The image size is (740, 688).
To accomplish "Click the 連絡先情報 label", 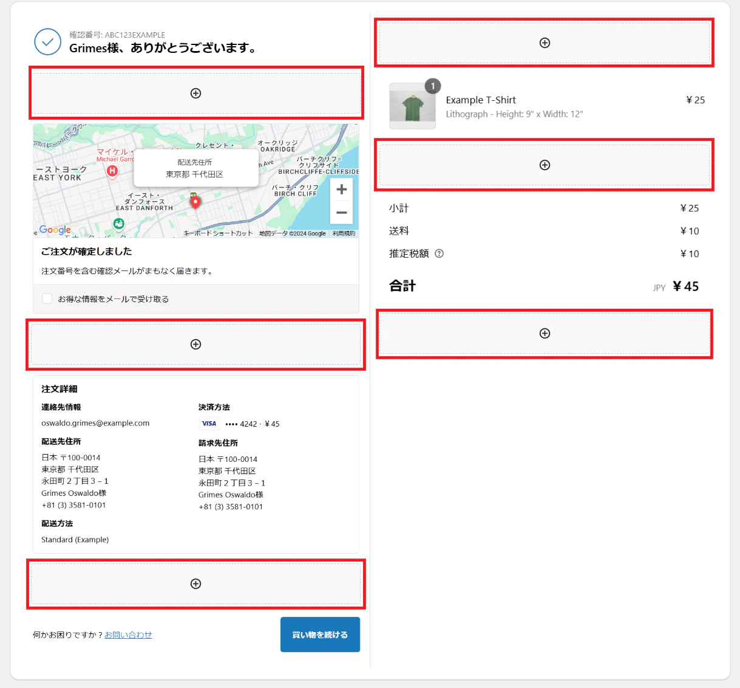I will click(61, 407).
